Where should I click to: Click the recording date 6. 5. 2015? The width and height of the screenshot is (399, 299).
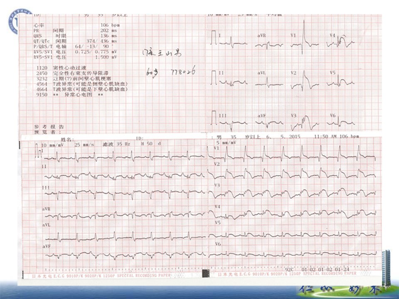pos(283,137)
